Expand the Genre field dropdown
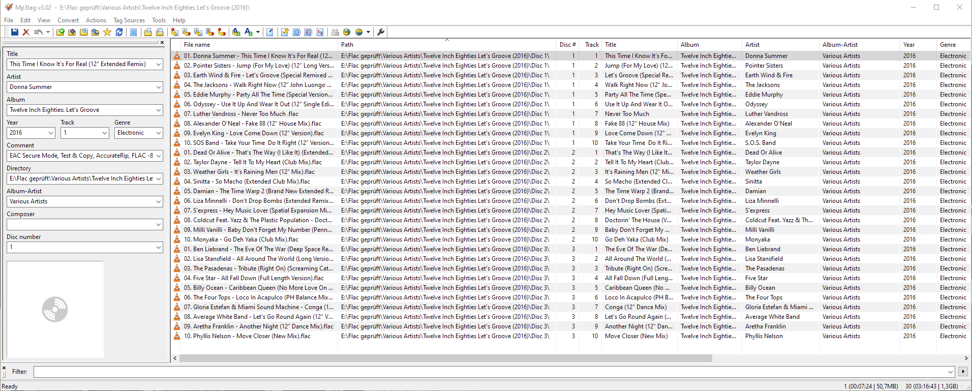Image resolution: width=972 pixels, height=391 pixels. 159,133
